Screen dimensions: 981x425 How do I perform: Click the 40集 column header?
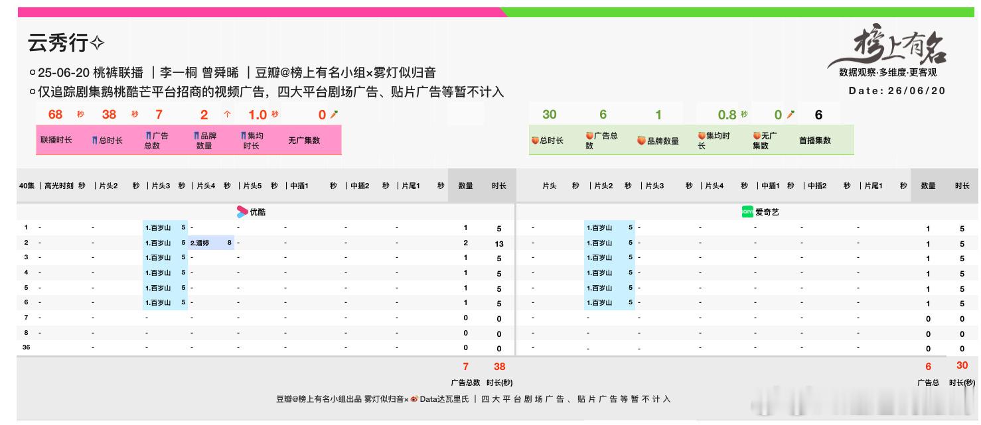click(x=27, y=186)
